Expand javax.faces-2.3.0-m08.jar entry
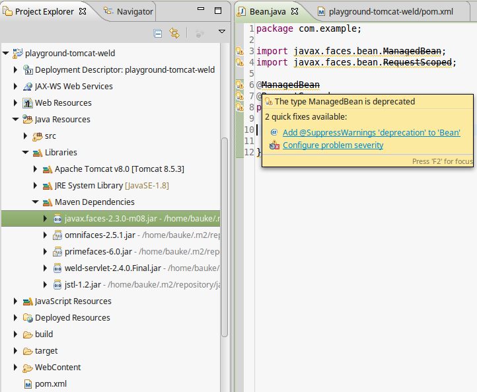This screenshot has height=392, width=477. pyautogui.click(x=45, y=219)
